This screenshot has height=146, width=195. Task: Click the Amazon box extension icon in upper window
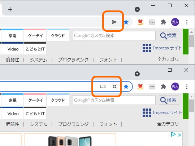[x=140, y=22]
